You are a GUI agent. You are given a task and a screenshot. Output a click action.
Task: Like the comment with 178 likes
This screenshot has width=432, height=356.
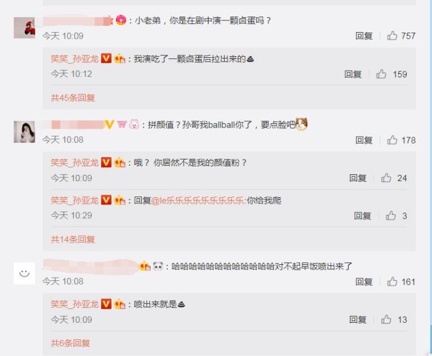[x=392, y=140]
